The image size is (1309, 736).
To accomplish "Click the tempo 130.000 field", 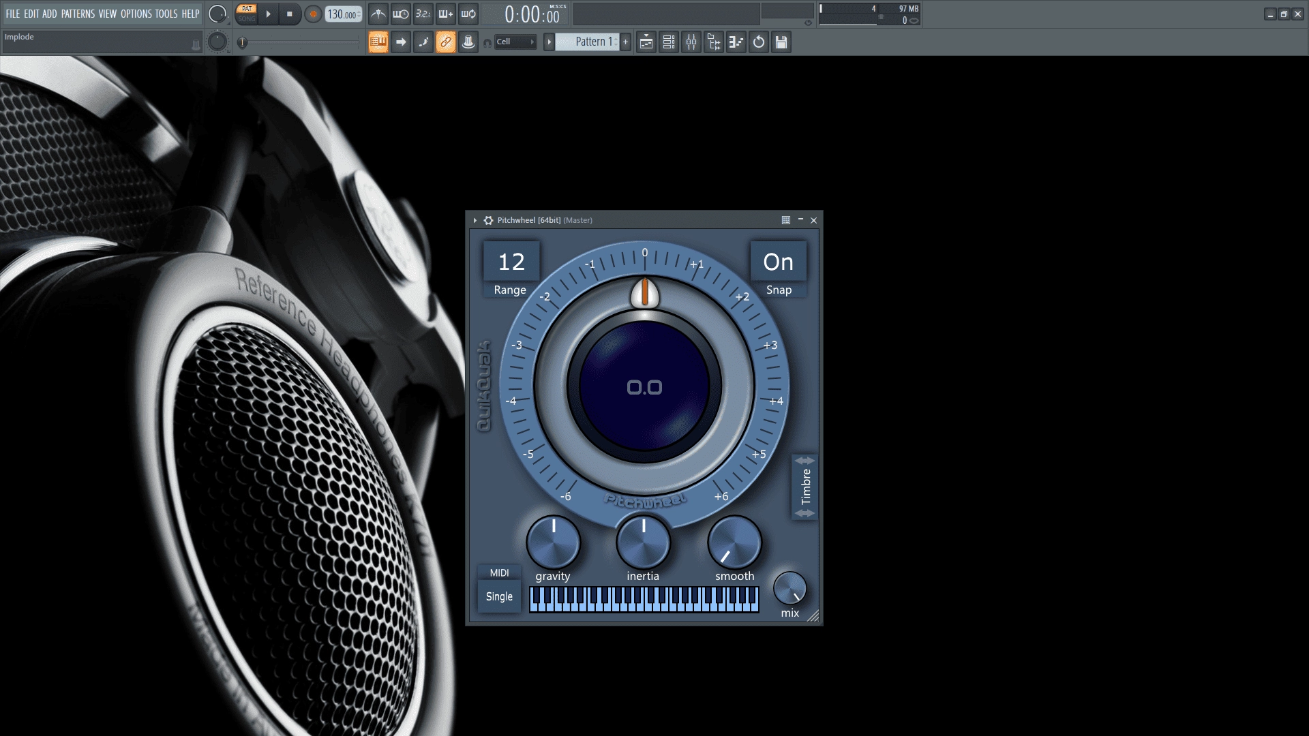I will point(343,14).
